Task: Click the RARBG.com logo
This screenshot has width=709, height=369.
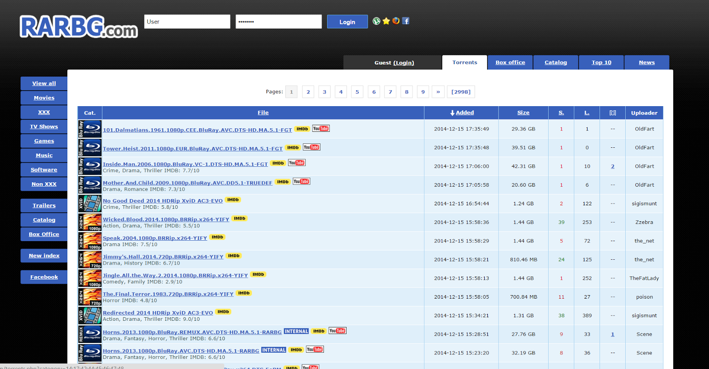Action: pos(79,27)
